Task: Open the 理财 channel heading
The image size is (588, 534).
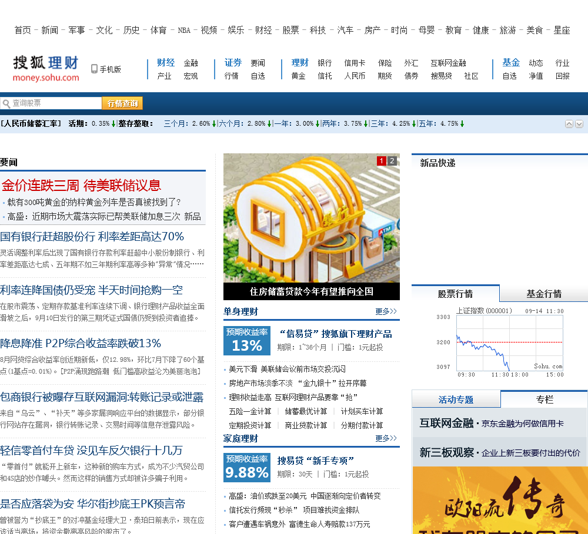Action: coord(300,63)
